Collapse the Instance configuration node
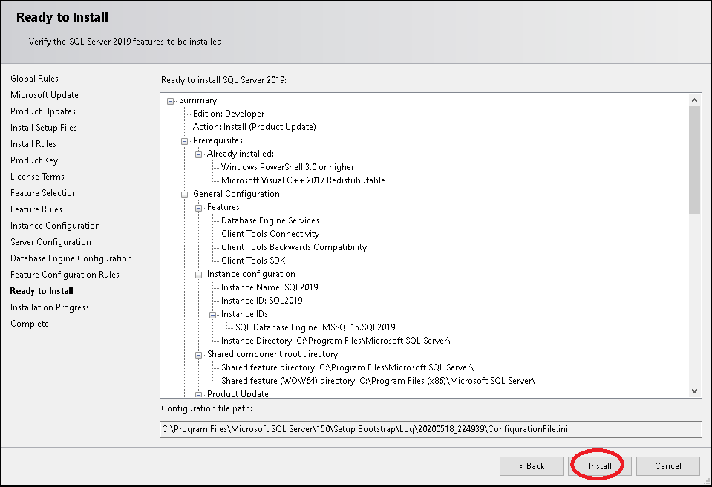 click(x=198, y=275)
